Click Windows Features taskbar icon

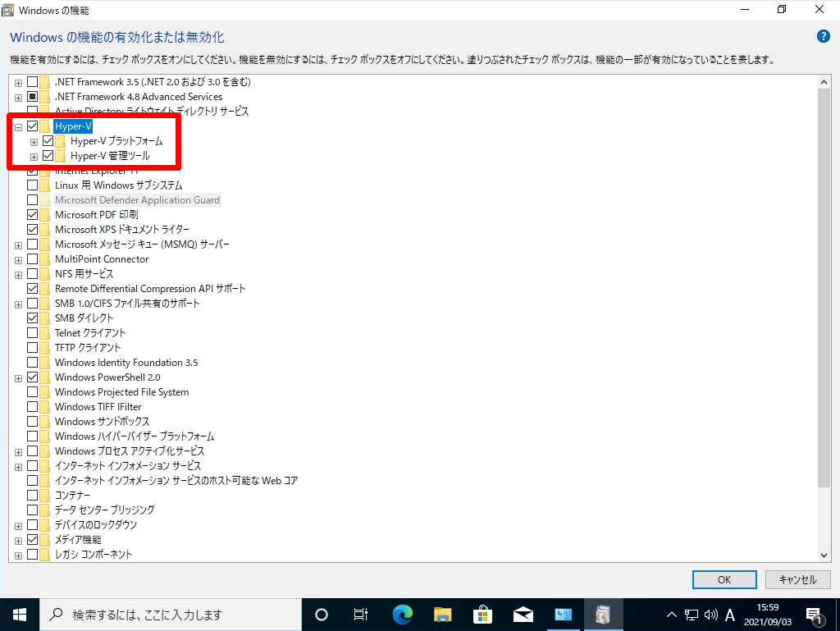(x=603, y=615)
